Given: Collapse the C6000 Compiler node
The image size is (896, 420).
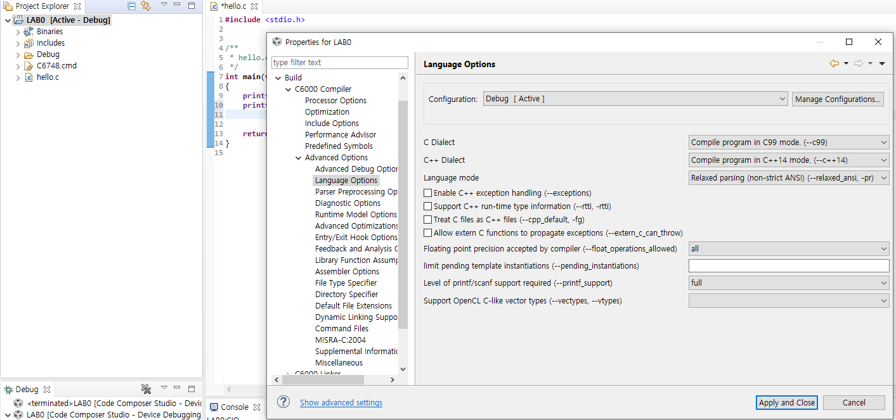Looking at the screenshot, I should (x=288, y=89).
